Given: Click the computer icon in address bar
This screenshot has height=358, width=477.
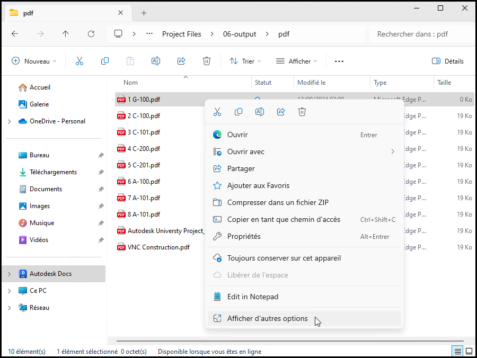Looking at the screenshot, I should [x=118, y=34].
